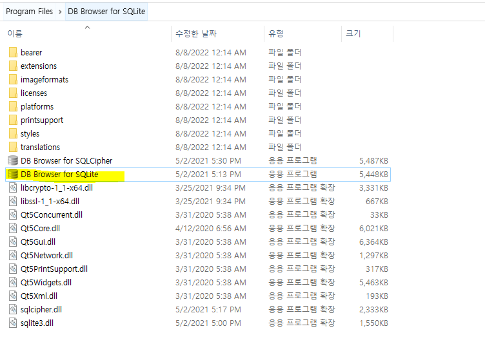The height and width of the screenshot is (342, 485).
Task: Select the file name libcrypto-1_1-x64.dll
Action: [57, 188]
